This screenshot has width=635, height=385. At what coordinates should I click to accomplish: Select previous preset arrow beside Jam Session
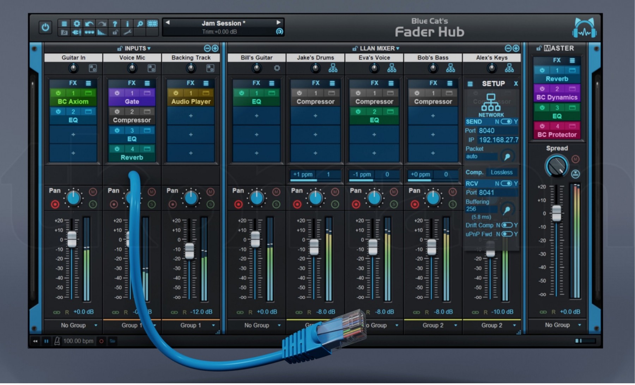point(168,23)
